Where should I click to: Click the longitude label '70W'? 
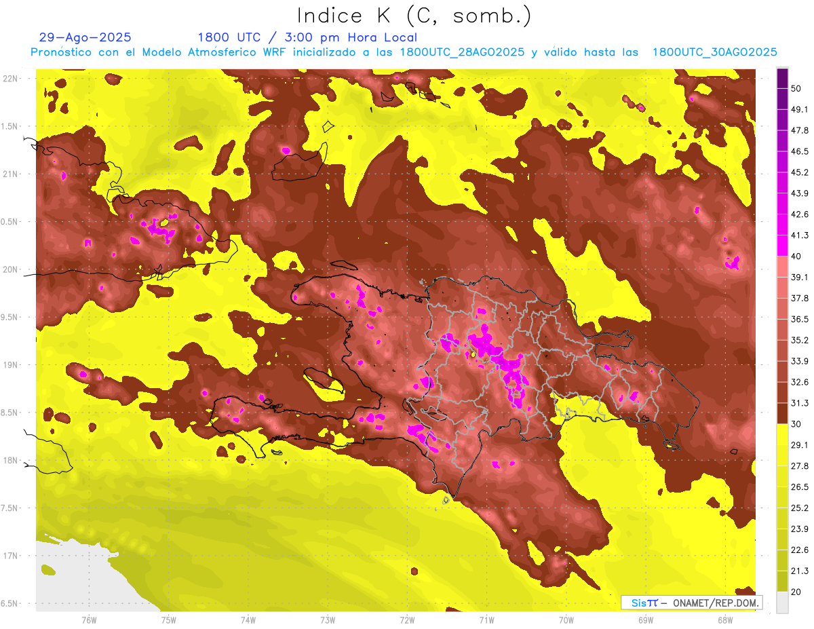click(x=566, y=620)
